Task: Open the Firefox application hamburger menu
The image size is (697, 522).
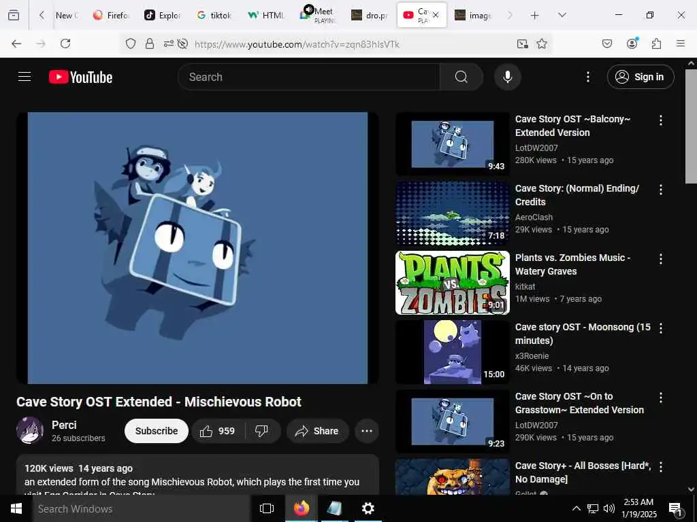Action: pos(681,43)
